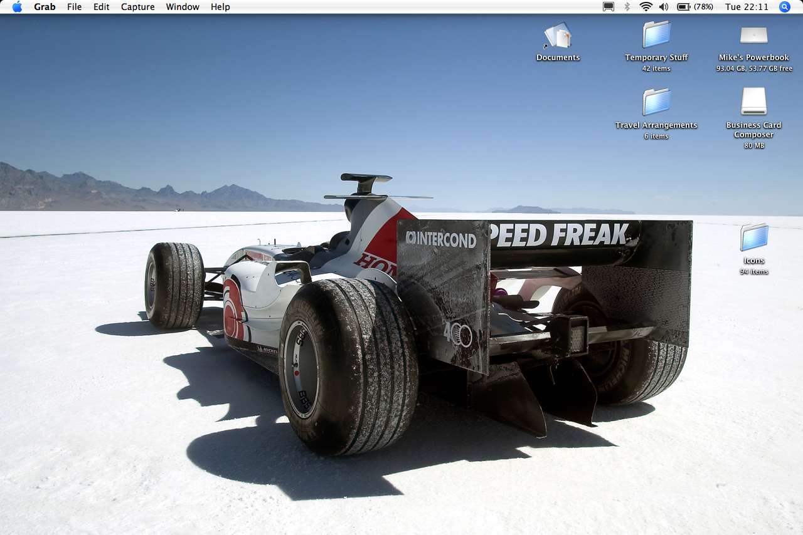Select the Documents alias icon on desktop
803x535 pixels.
click(x=558, y=36)
